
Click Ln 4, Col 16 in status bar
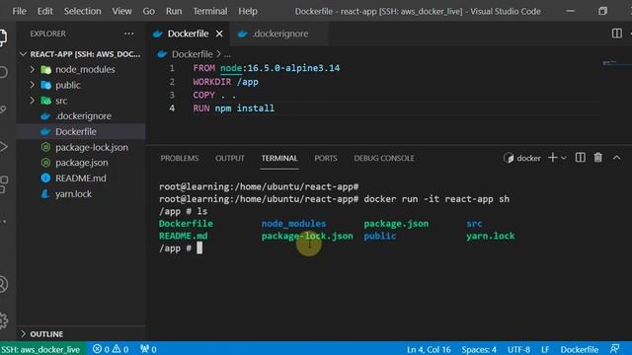point(429,349)
